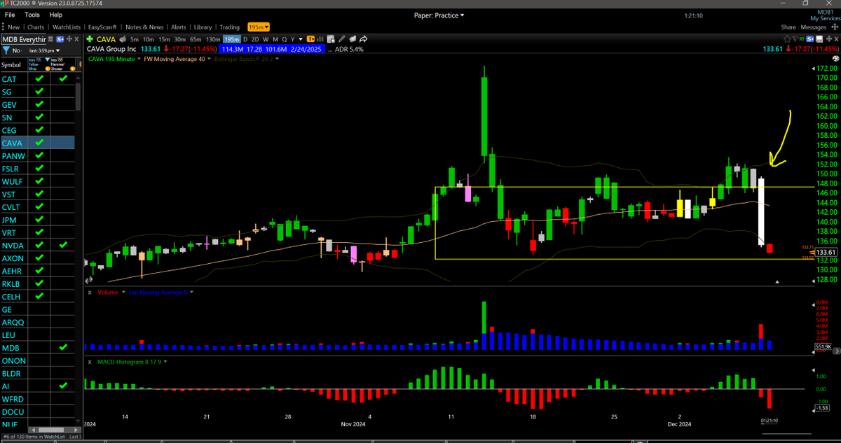Expand the Exp Moving Average 8 dropdown
The width and height of the screenshot is (841, 443).
coord(192,292)
